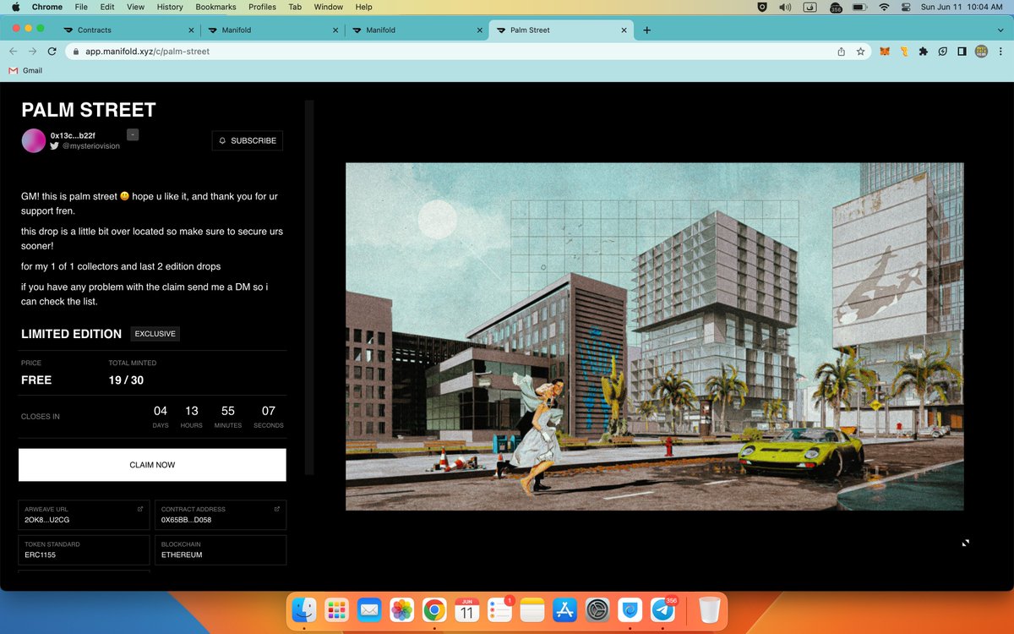
Task: Open the History menu
Action: tap(170, 7)
